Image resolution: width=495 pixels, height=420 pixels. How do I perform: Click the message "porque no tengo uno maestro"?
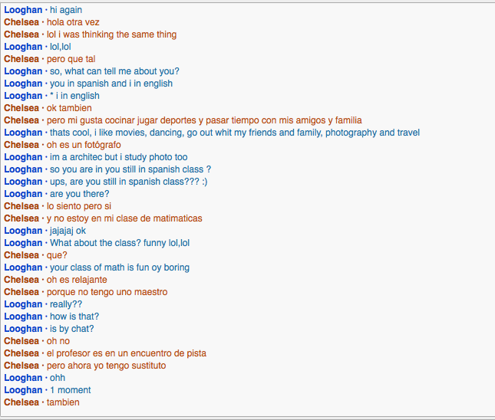(x=107, y=292)
